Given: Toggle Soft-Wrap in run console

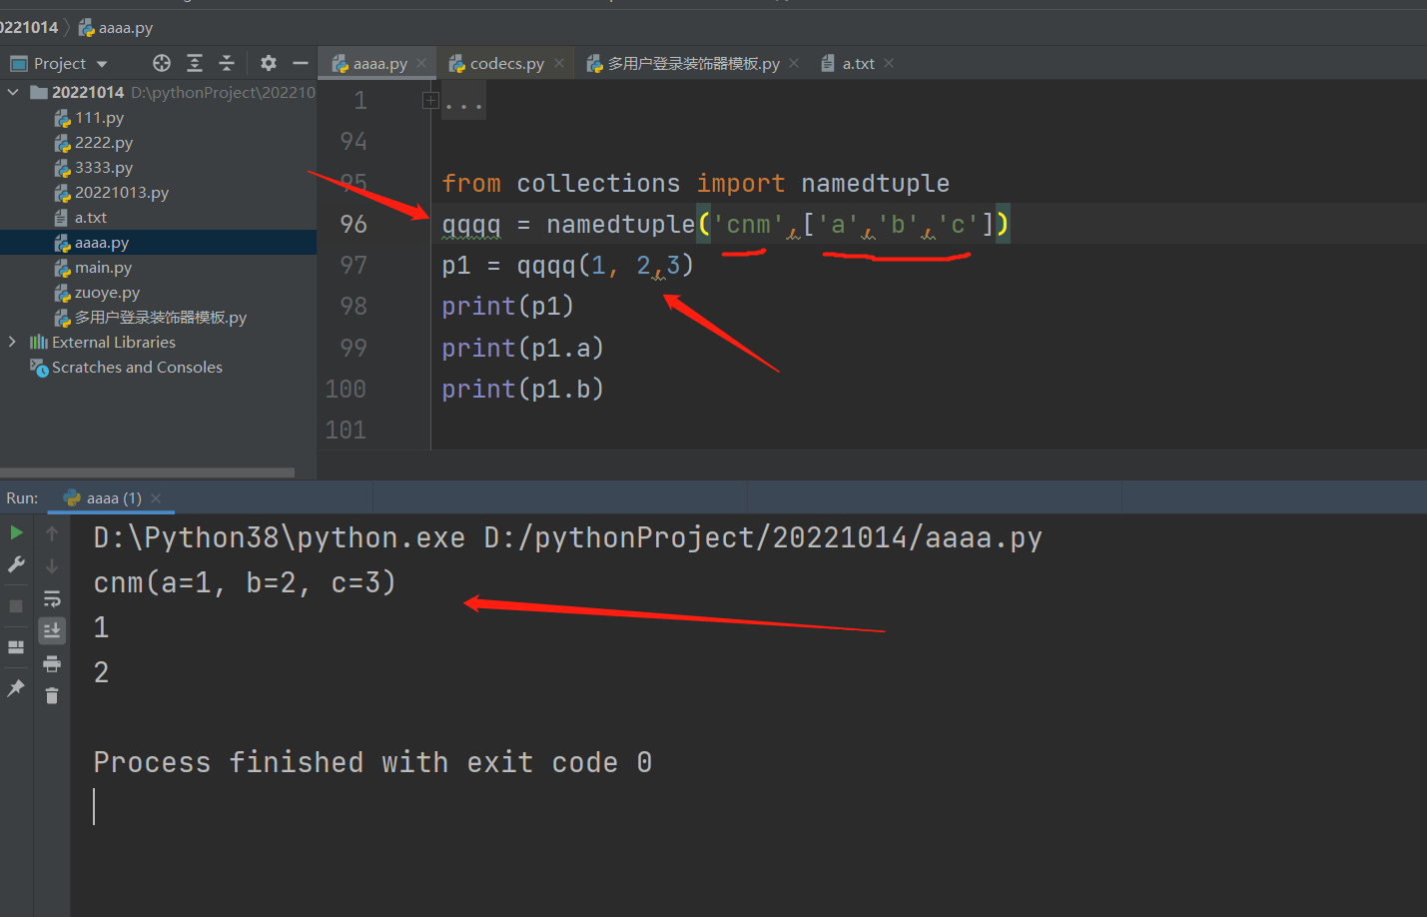Looking at the screenshot, I should point(52,598).
